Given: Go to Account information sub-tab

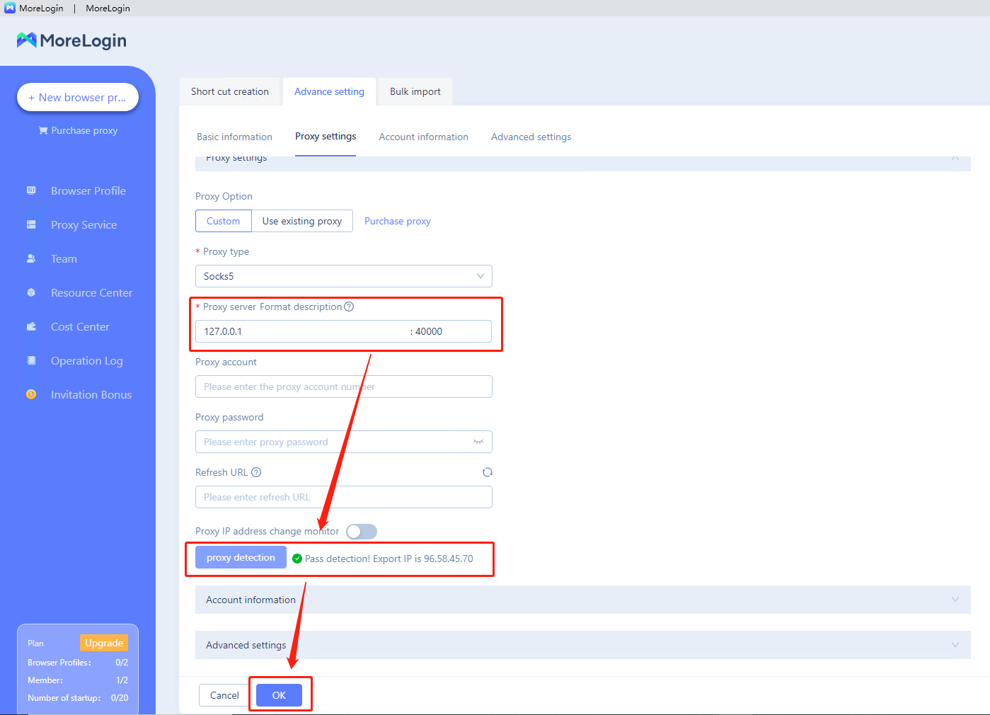Looking at the screenshot, I should click(424, 137).
